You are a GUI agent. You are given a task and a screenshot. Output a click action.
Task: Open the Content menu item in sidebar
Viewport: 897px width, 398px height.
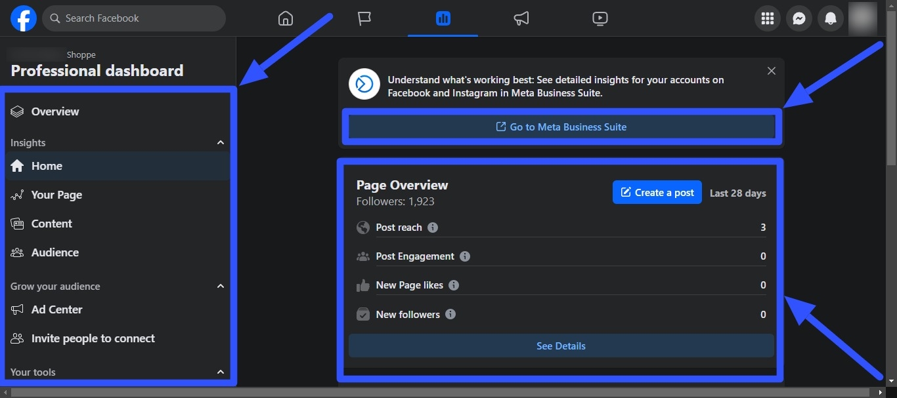click(x=51, y=223)
